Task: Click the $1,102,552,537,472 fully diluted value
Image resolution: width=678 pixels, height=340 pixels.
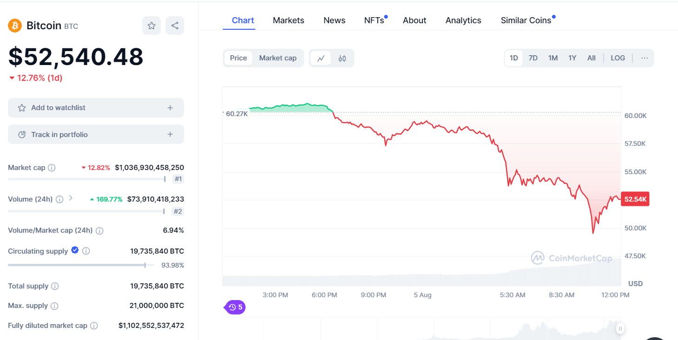Action: [x=151, y=326]
